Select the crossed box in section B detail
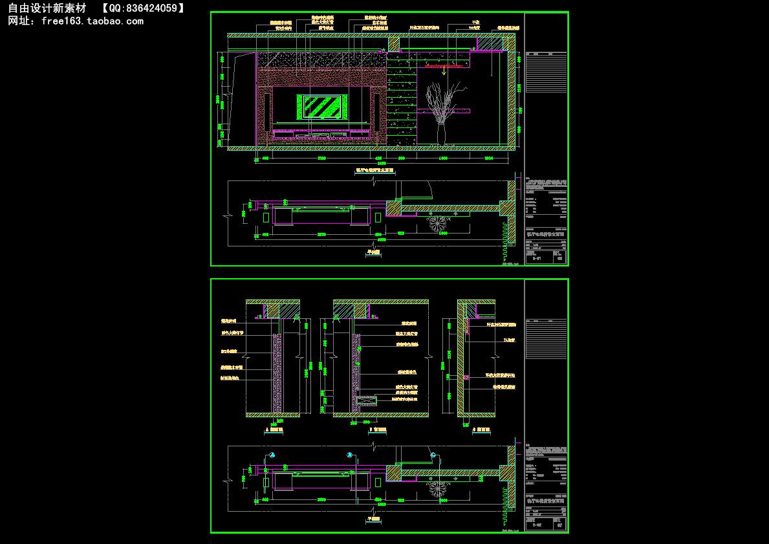 366,401
